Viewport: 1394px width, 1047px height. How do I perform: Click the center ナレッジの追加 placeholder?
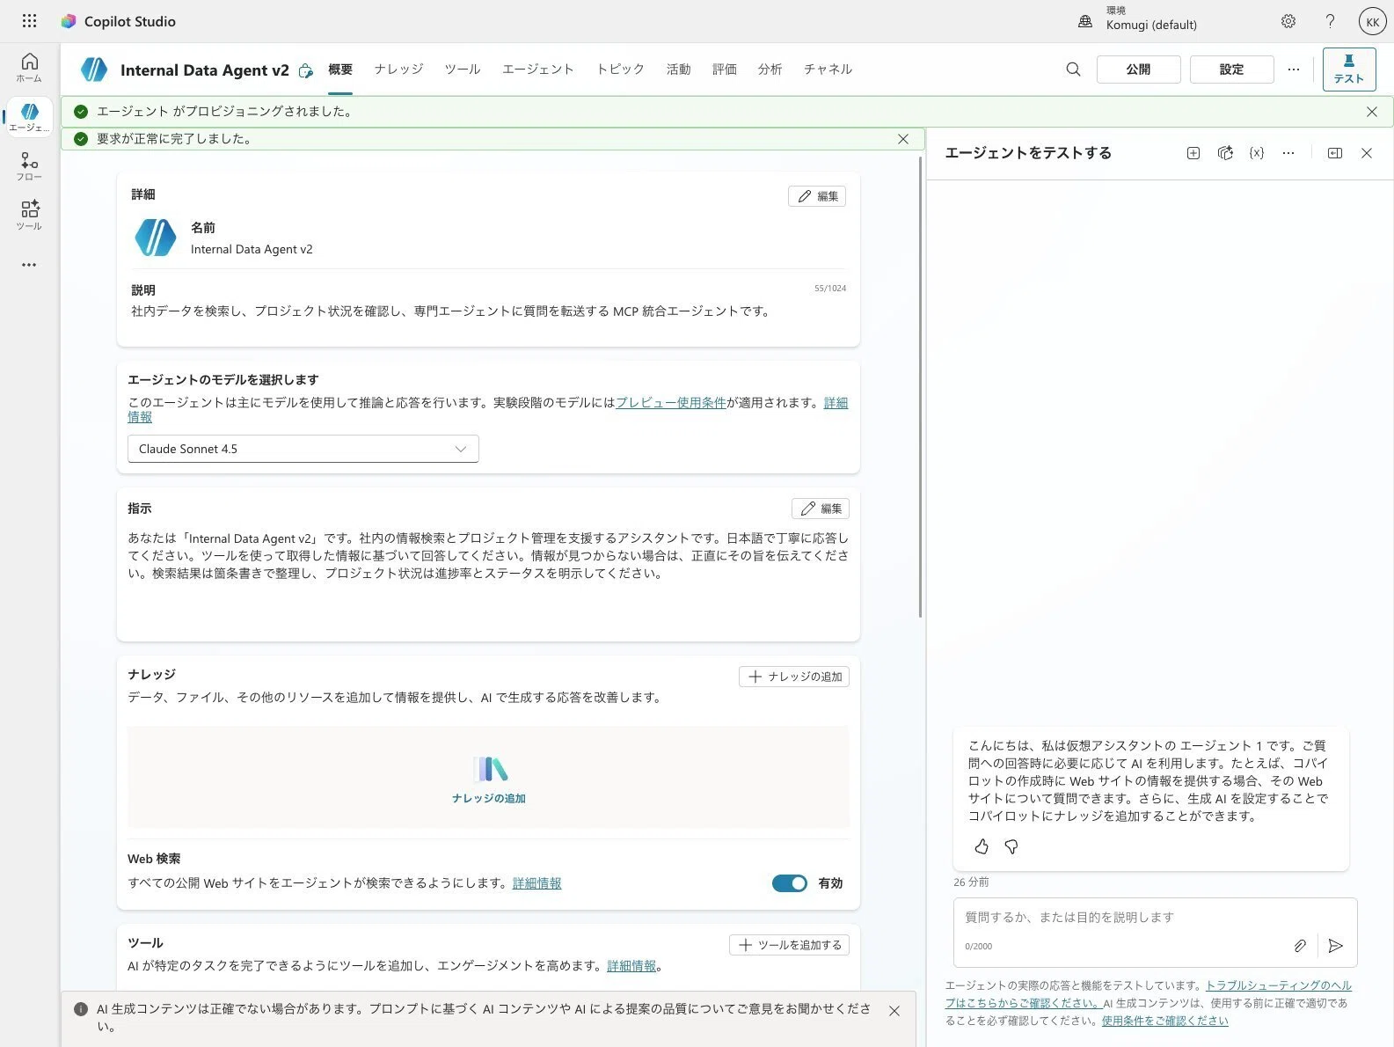[x=488, y=778]
